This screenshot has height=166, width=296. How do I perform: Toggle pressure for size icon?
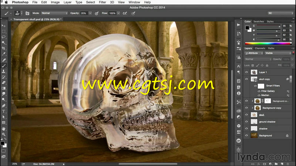point(133,13)
